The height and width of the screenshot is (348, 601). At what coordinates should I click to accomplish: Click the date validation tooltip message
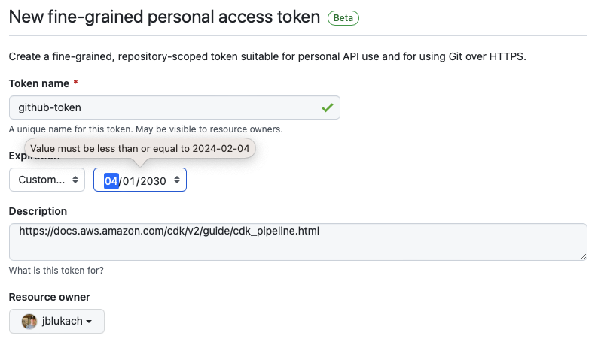[x=140, y=148]
